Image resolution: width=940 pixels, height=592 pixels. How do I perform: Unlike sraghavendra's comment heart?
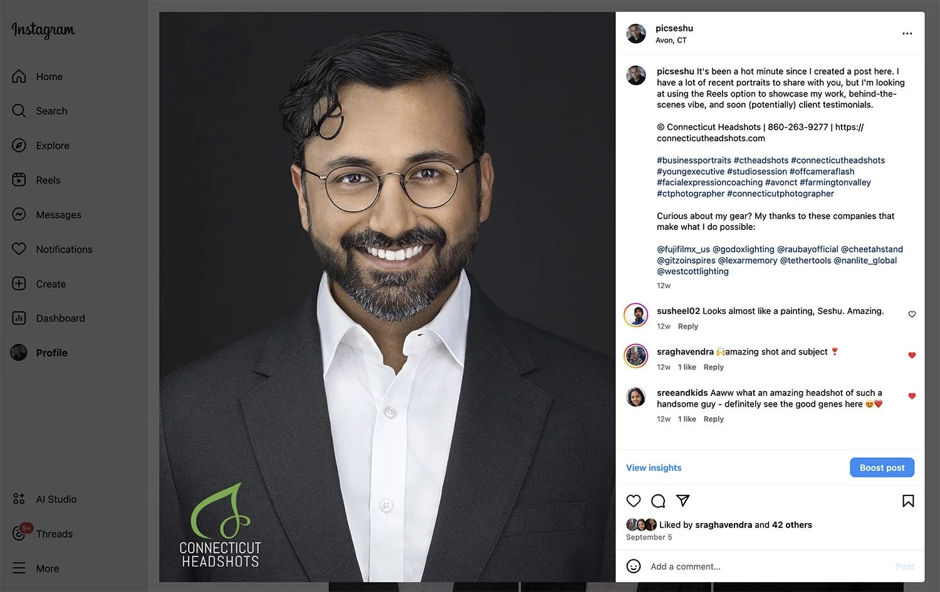[912, 355]
